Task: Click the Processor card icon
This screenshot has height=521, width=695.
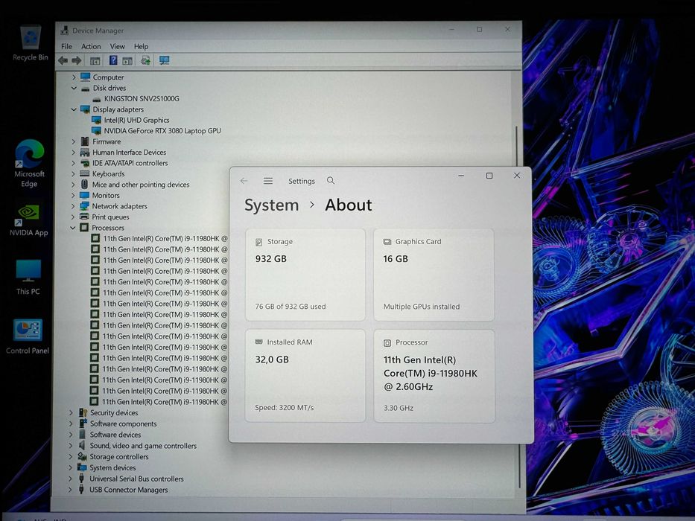Action: pyautogui.click(x=387, y=342)
